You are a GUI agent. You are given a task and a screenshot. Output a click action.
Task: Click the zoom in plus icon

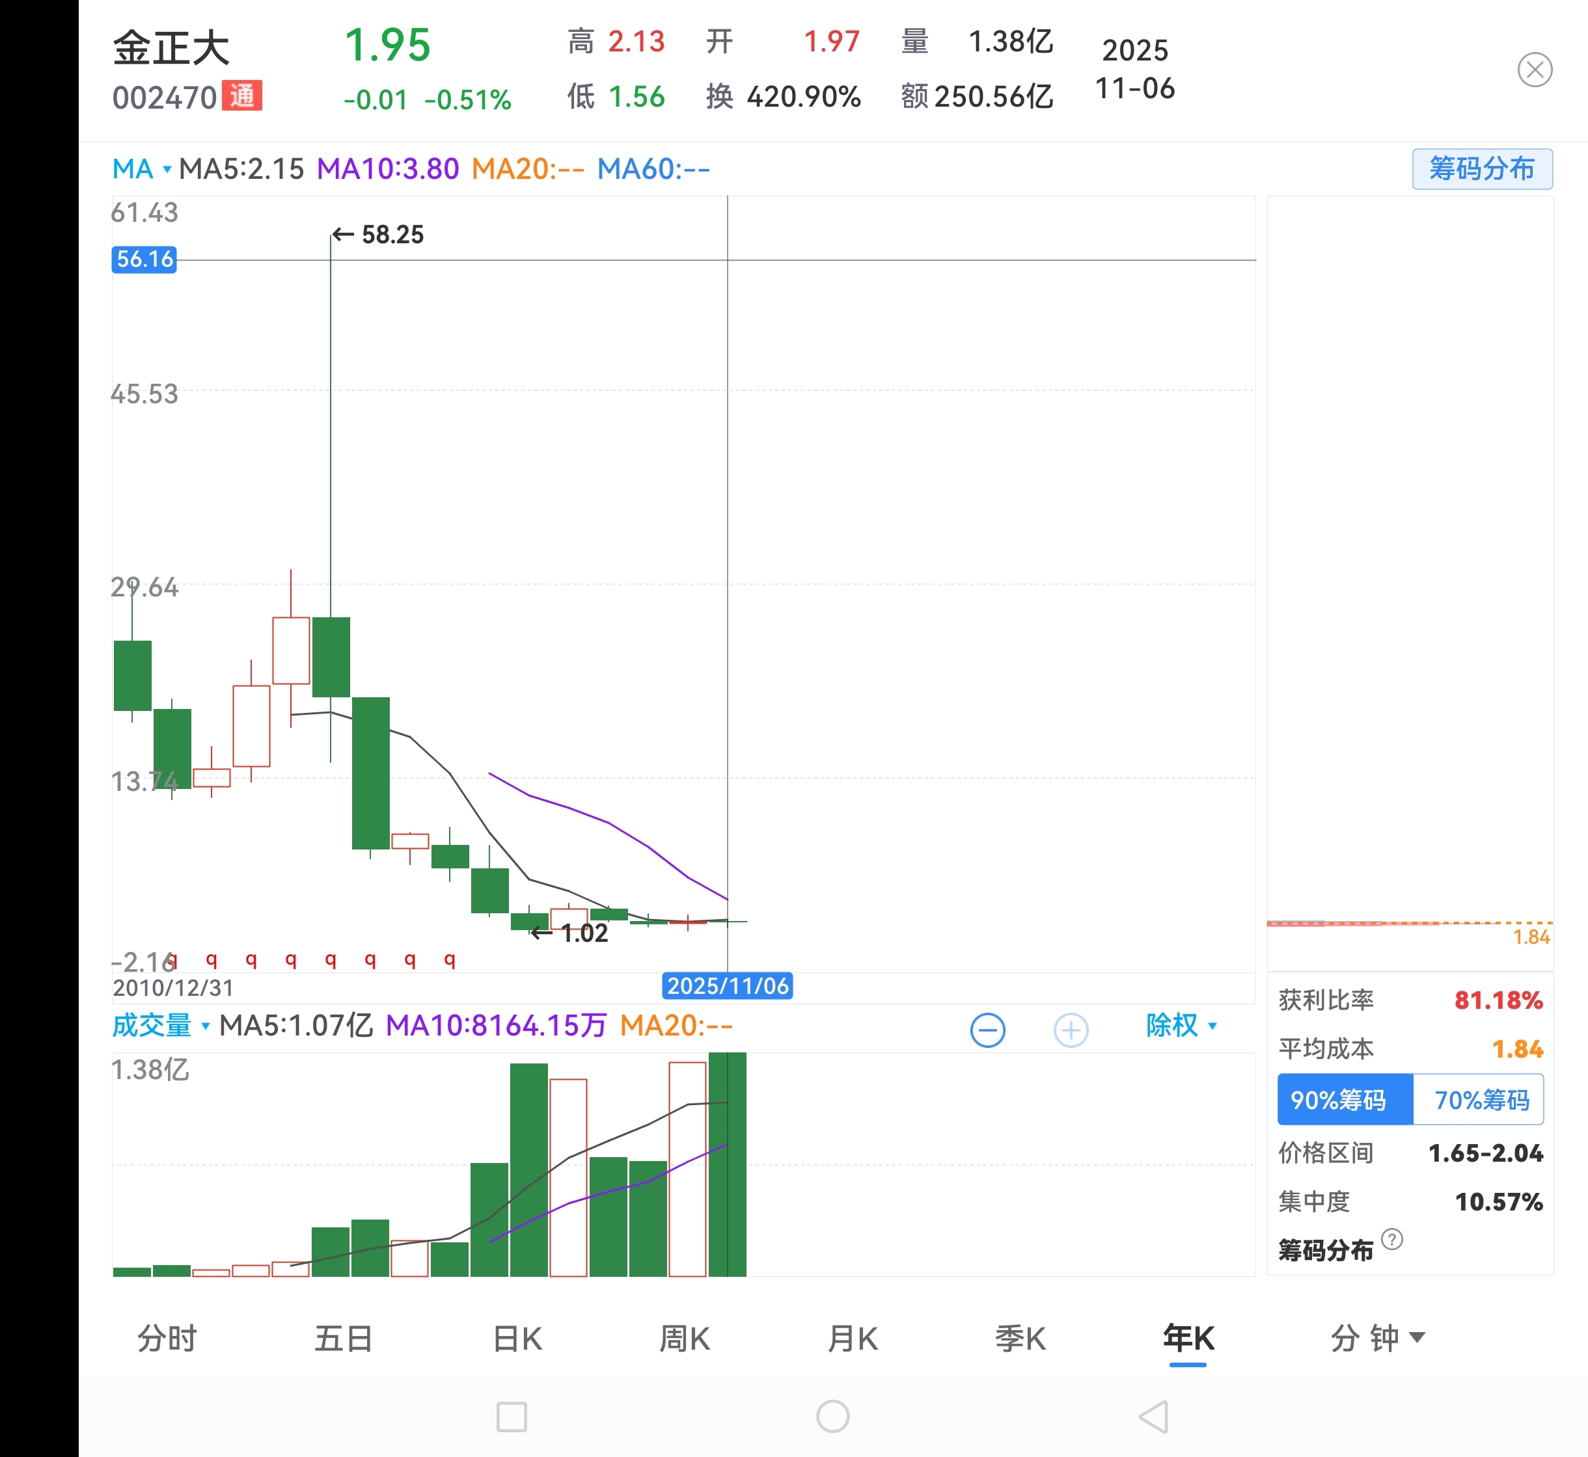(1071, 1030)
